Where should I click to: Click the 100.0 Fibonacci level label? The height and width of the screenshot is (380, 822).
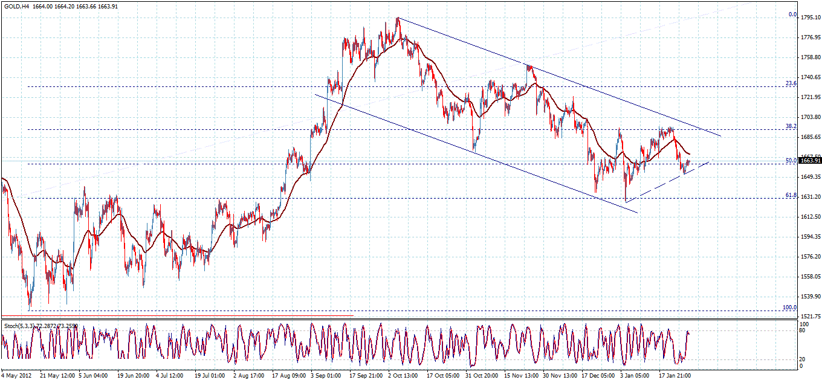(789, 307)
